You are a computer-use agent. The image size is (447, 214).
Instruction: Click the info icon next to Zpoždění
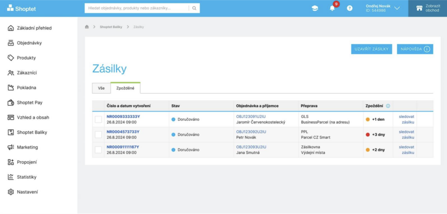coord(388,106)
